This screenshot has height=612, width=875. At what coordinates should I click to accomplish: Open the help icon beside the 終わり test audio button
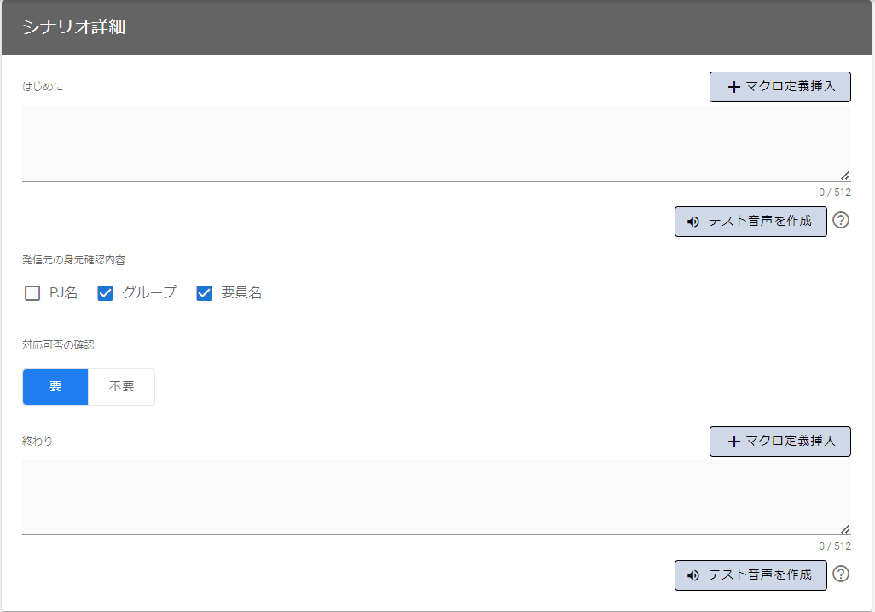click(x=841, y=574)
